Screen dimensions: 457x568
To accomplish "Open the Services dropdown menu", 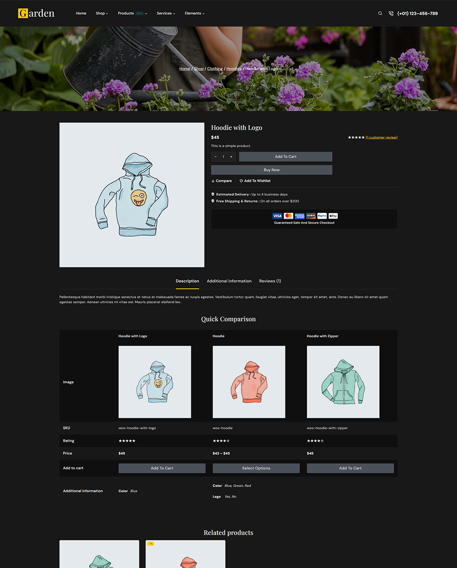I will 166,13.
